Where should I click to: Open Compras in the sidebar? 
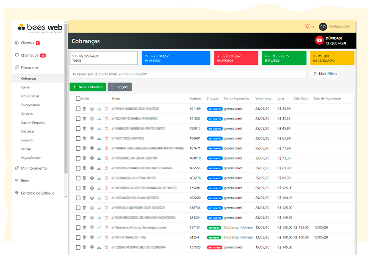27,140
